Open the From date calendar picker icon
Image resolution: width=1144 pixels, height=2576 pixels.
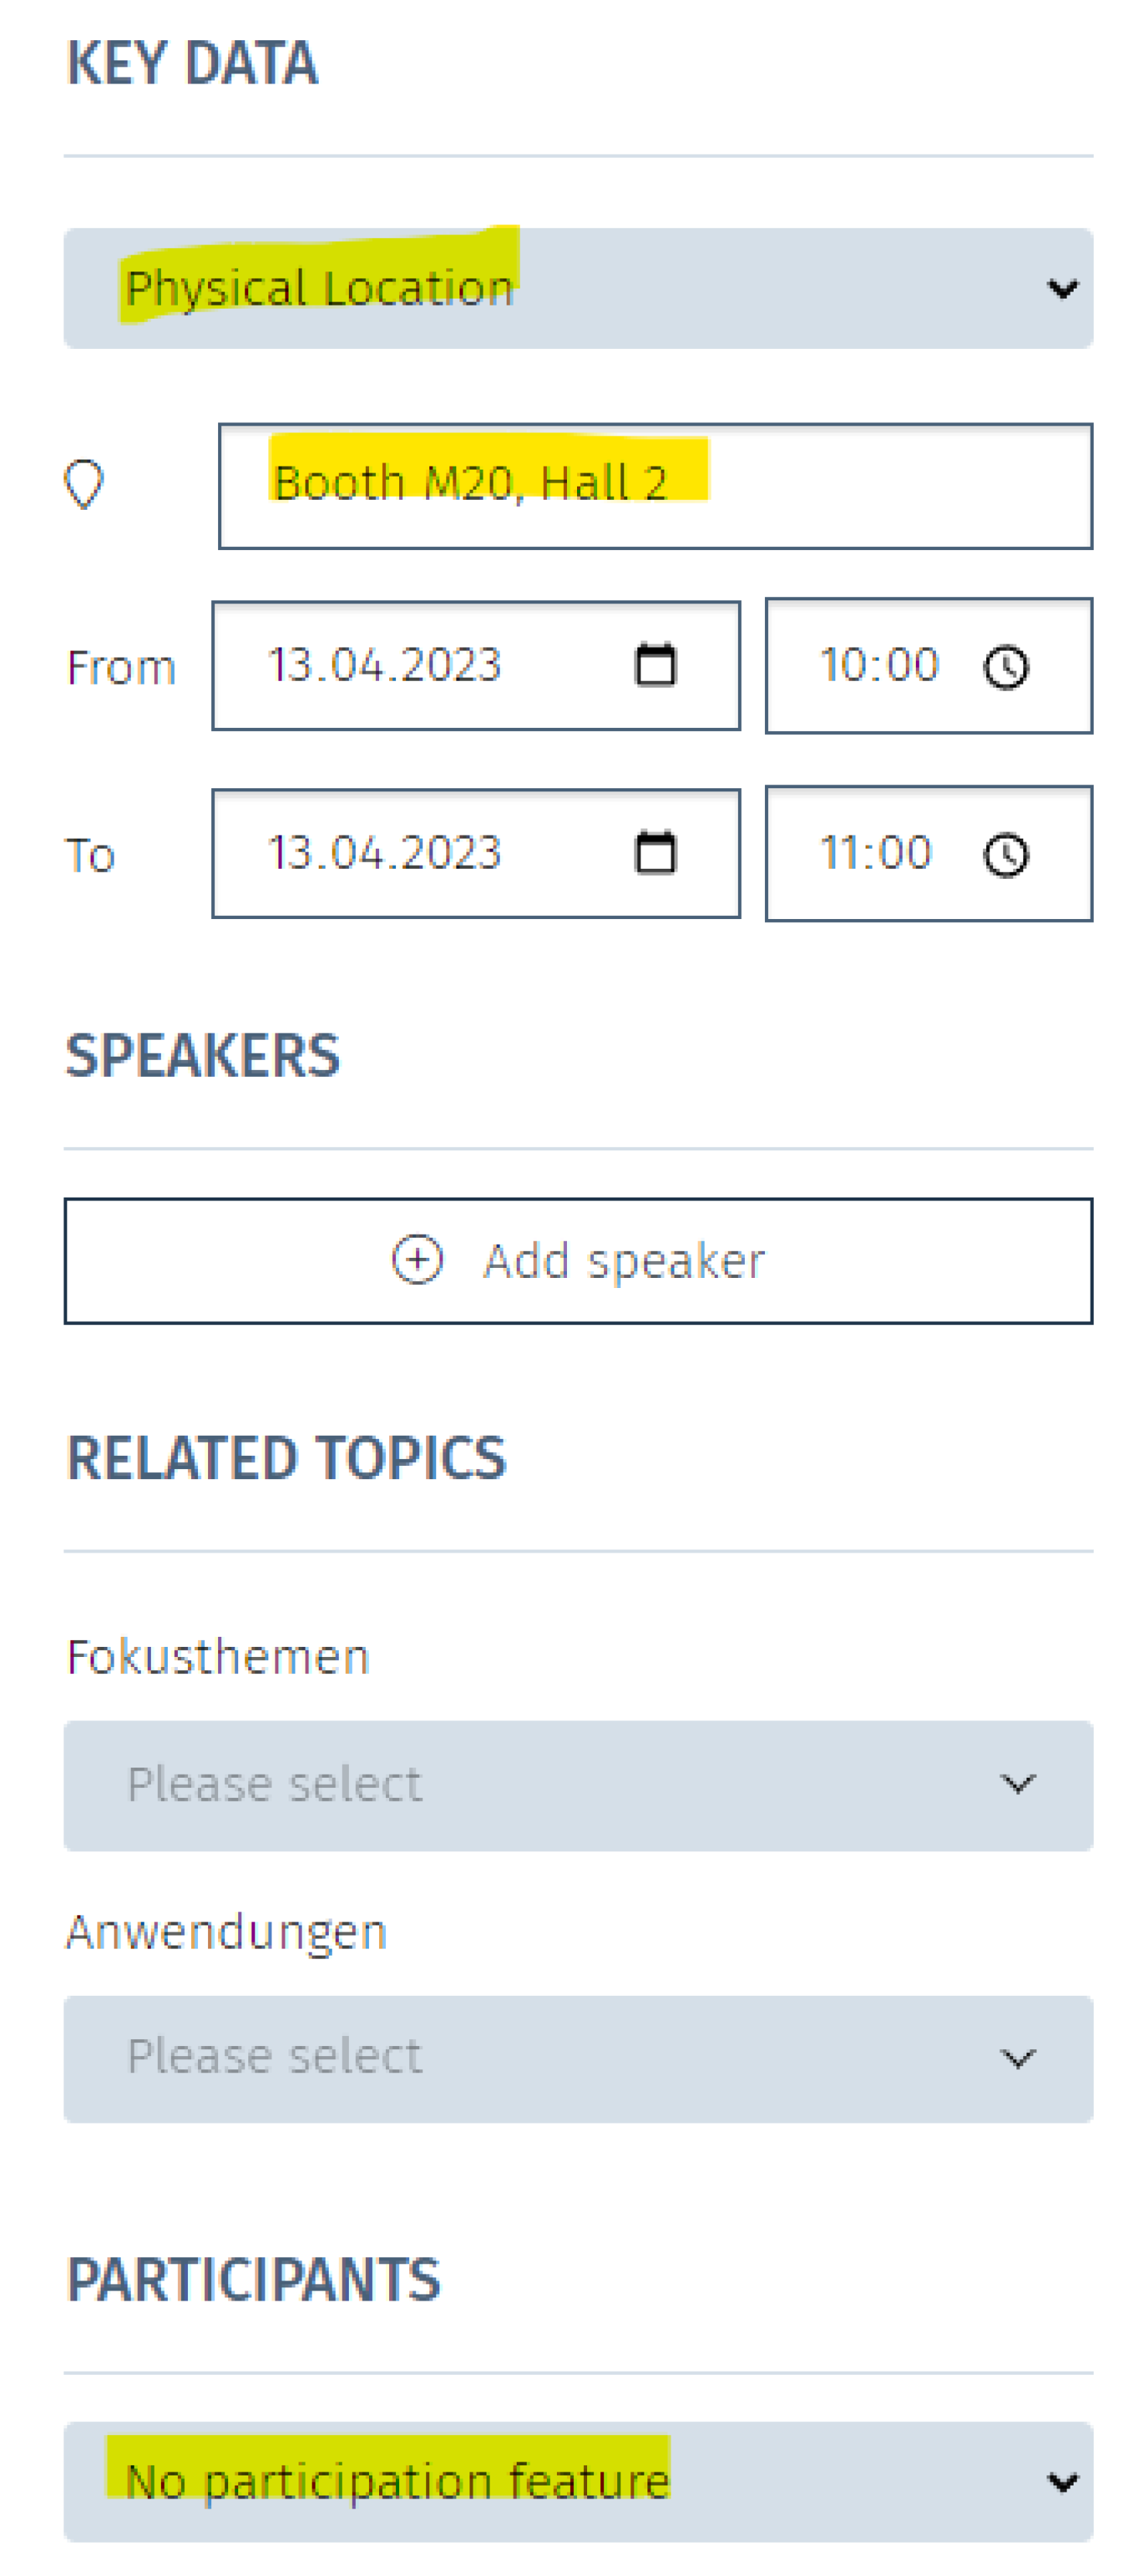point(656,665)
